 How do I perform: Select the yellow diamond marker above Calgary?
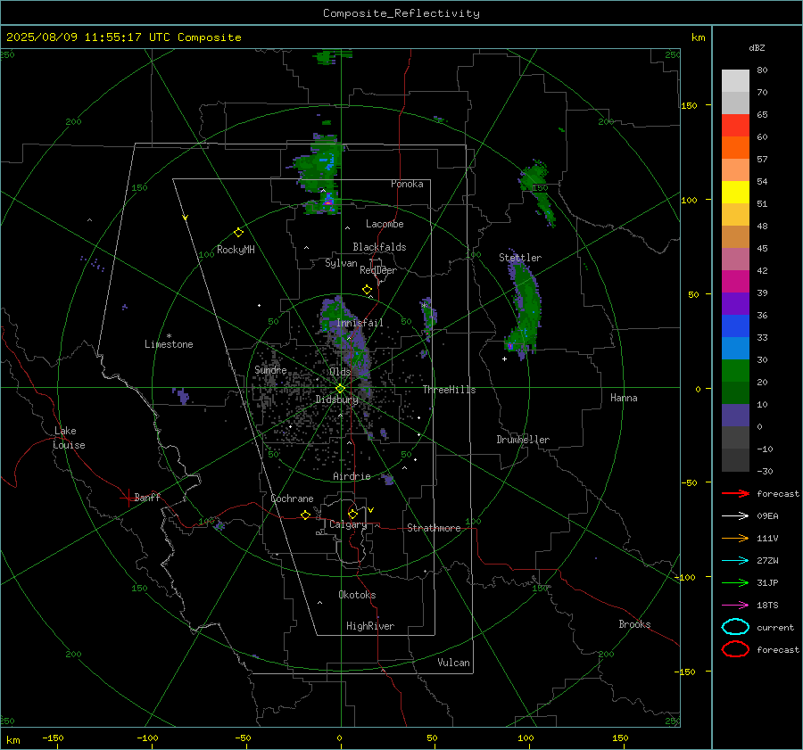pyautogui.click(x=352, y=514)
